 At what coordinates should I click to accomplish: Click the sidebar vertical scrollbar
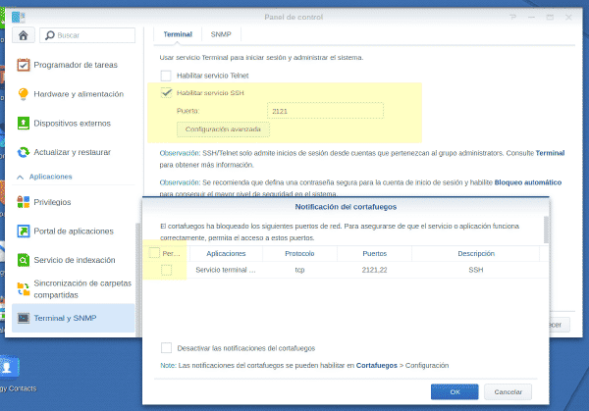click(137, 280)
